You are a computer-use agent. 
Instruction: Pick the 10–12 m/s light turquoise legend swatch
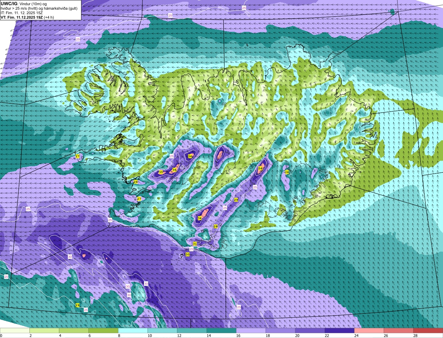click(x=162, y=330)
